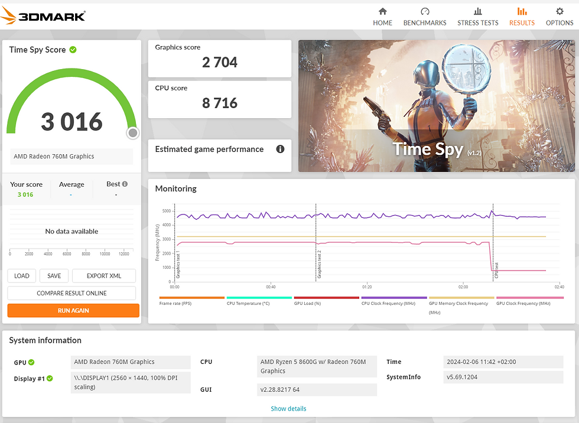Screen dimensions: 579x423
Task: Click the GPU field AMD Radeon 760M Graphics
Action: point(131,362)
